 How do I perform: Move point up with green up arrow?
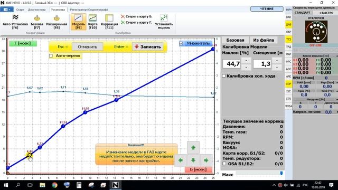(x=193, y=148)
